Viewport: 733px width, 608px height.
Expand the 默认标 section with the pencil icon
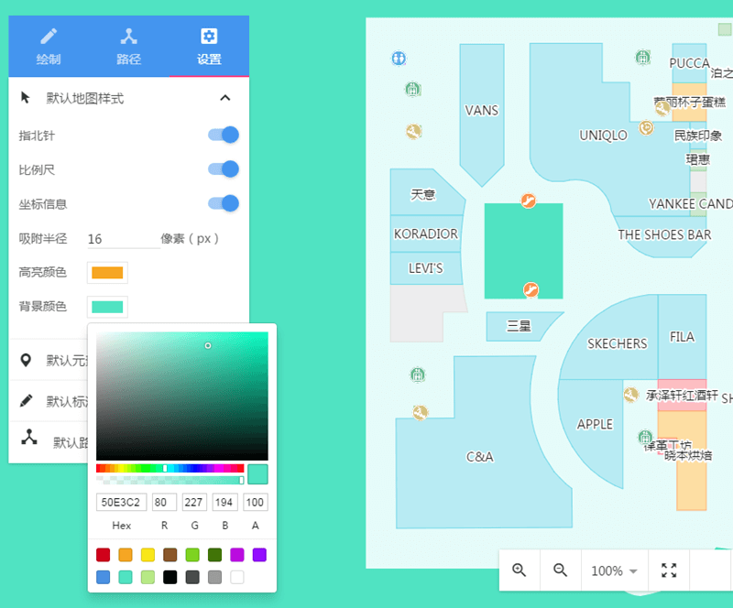pyautogui.click(x=49, y=401)
